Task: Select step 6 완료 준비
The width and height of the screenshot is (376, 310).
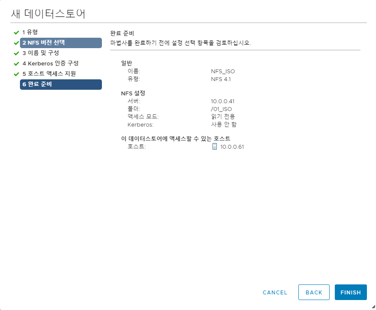Action: (x=61, y=85)
